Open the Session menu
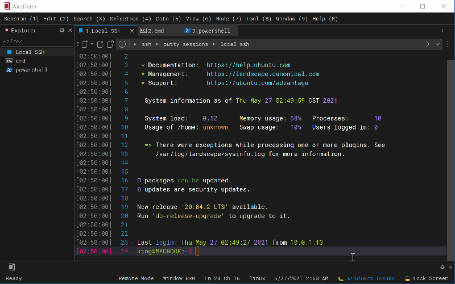 (21, 19)
